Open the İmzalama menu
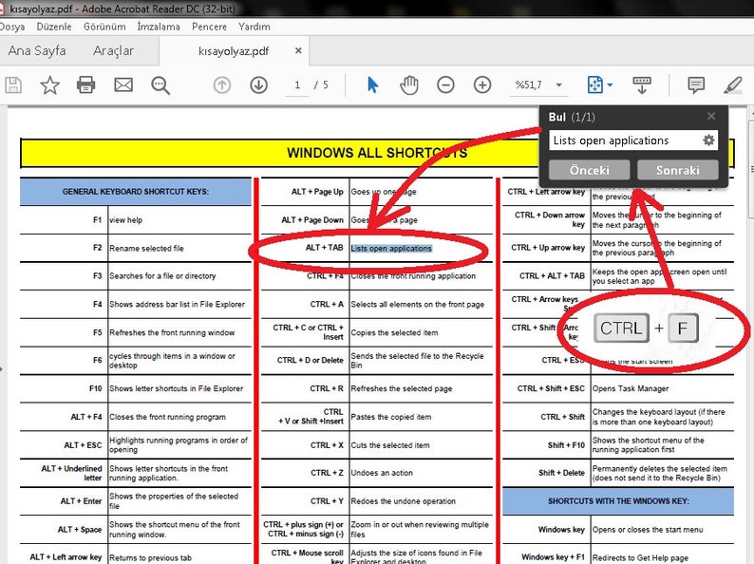This screenshot has width=754, height=564. pos(159,27)
